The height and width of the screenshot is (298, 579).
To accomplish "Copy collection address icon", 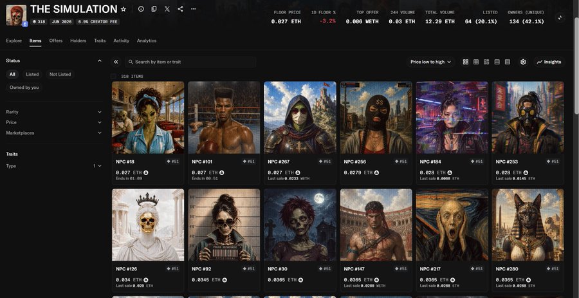I will click(154, 9).
